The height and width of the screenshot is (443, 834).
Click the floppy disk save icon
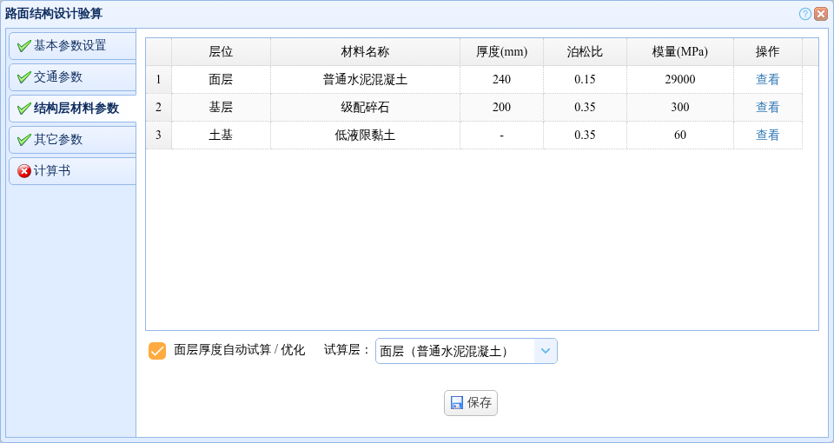[x=457, y=403]
